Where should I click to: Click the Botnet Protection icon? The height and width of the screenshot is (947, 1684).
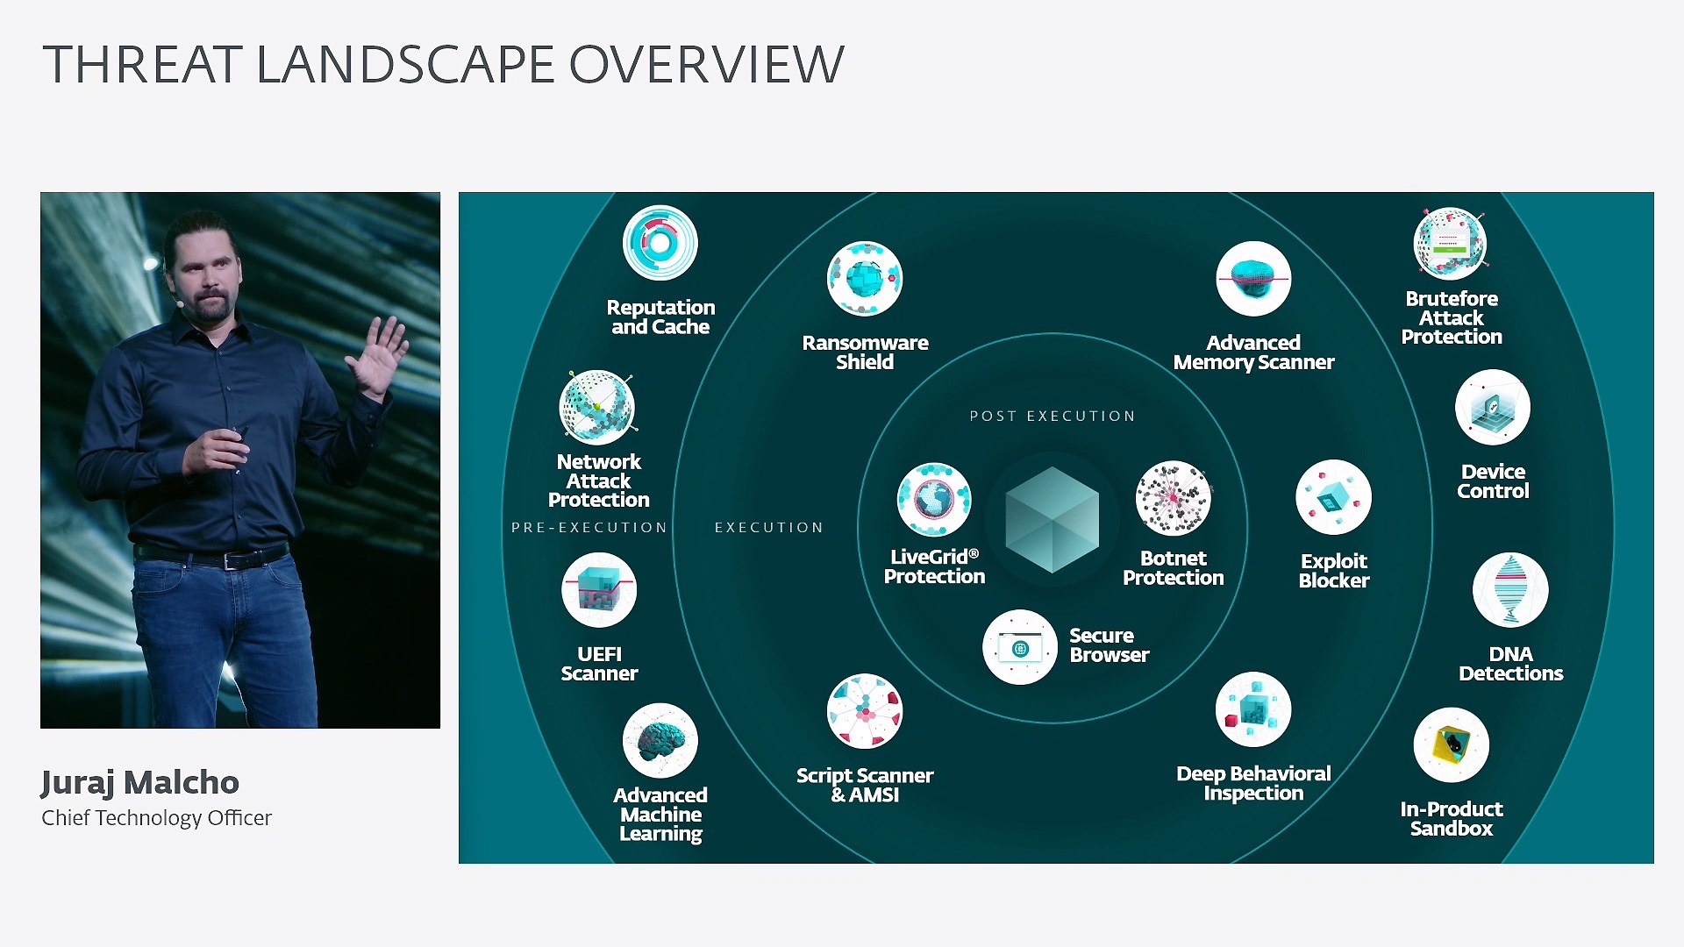(x=1173, y=500)
